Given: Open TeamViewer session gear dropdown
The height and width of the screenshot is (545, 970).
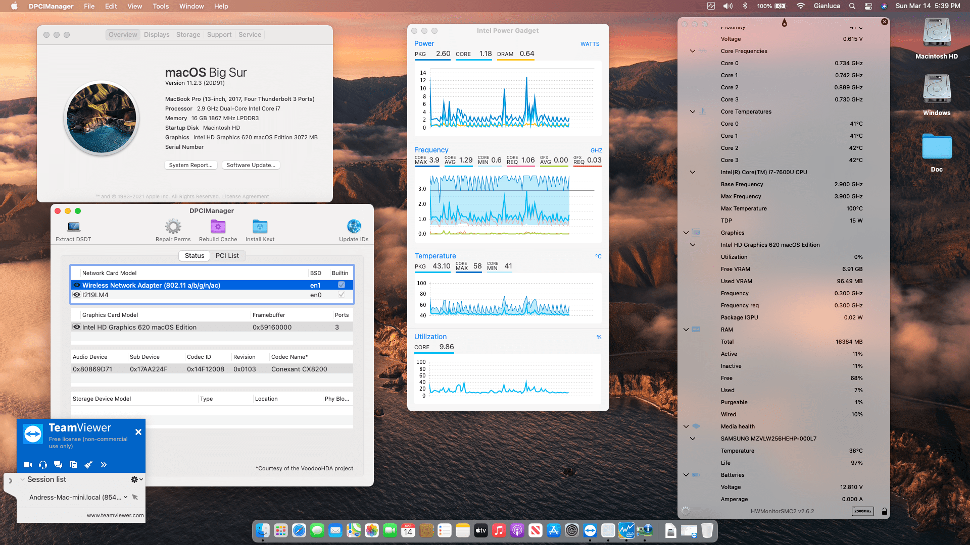Looking at the screenshot, I should point(136,479).
